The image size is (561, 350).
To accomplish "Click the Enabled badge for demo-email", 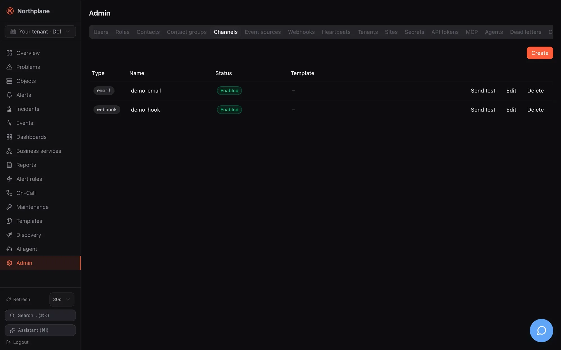I will 229,91.
